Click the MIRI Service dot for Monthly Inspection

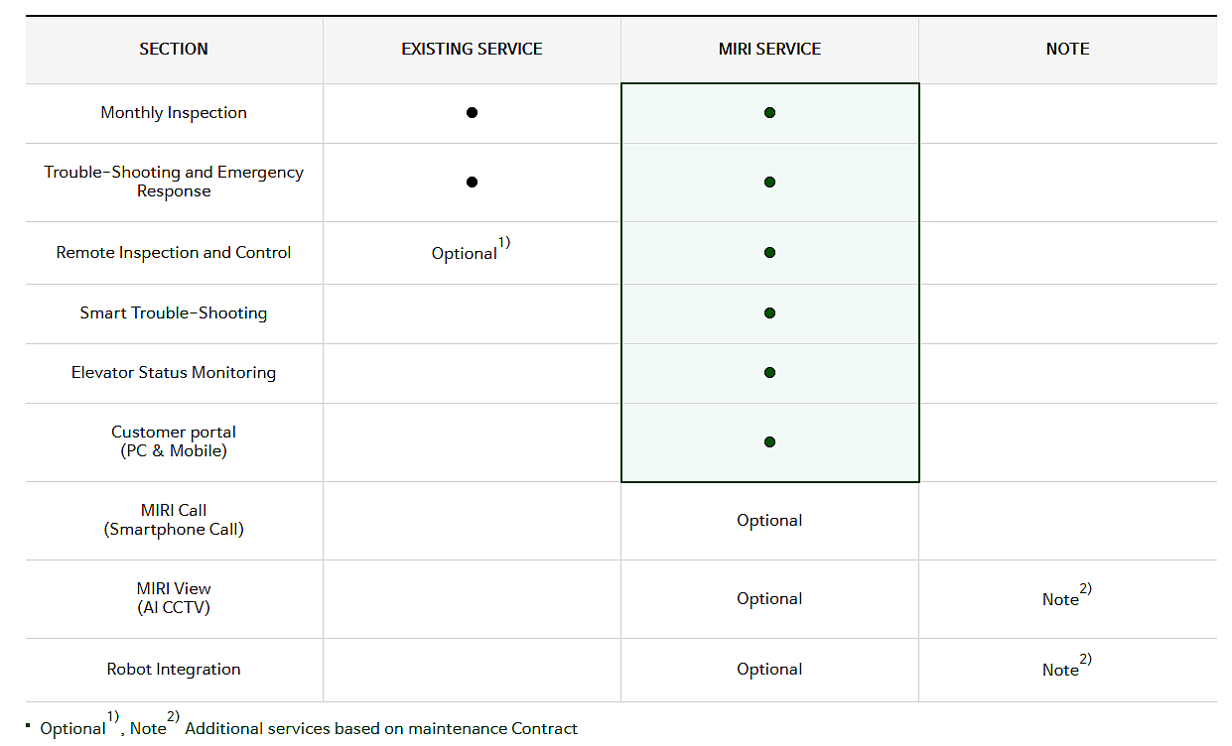click(x=769, y=113)
